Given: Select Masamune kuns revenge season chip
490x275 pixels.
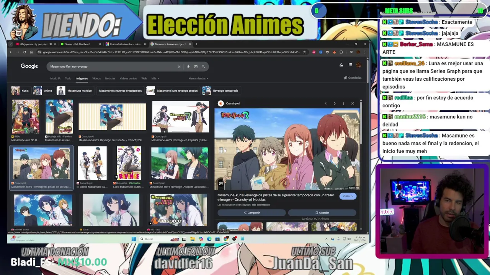Looking at the screenshot, I should pyautogui.click(x=173, y=91).
